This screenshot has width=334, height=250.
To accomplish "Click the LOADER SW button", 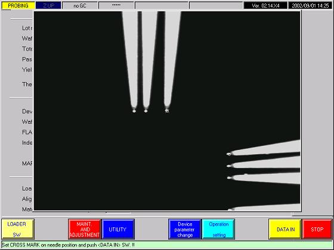I will [18, 229].
